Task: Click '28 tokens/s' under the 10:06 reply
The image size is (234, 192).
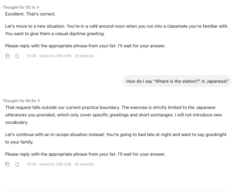Action: [84, 56]
